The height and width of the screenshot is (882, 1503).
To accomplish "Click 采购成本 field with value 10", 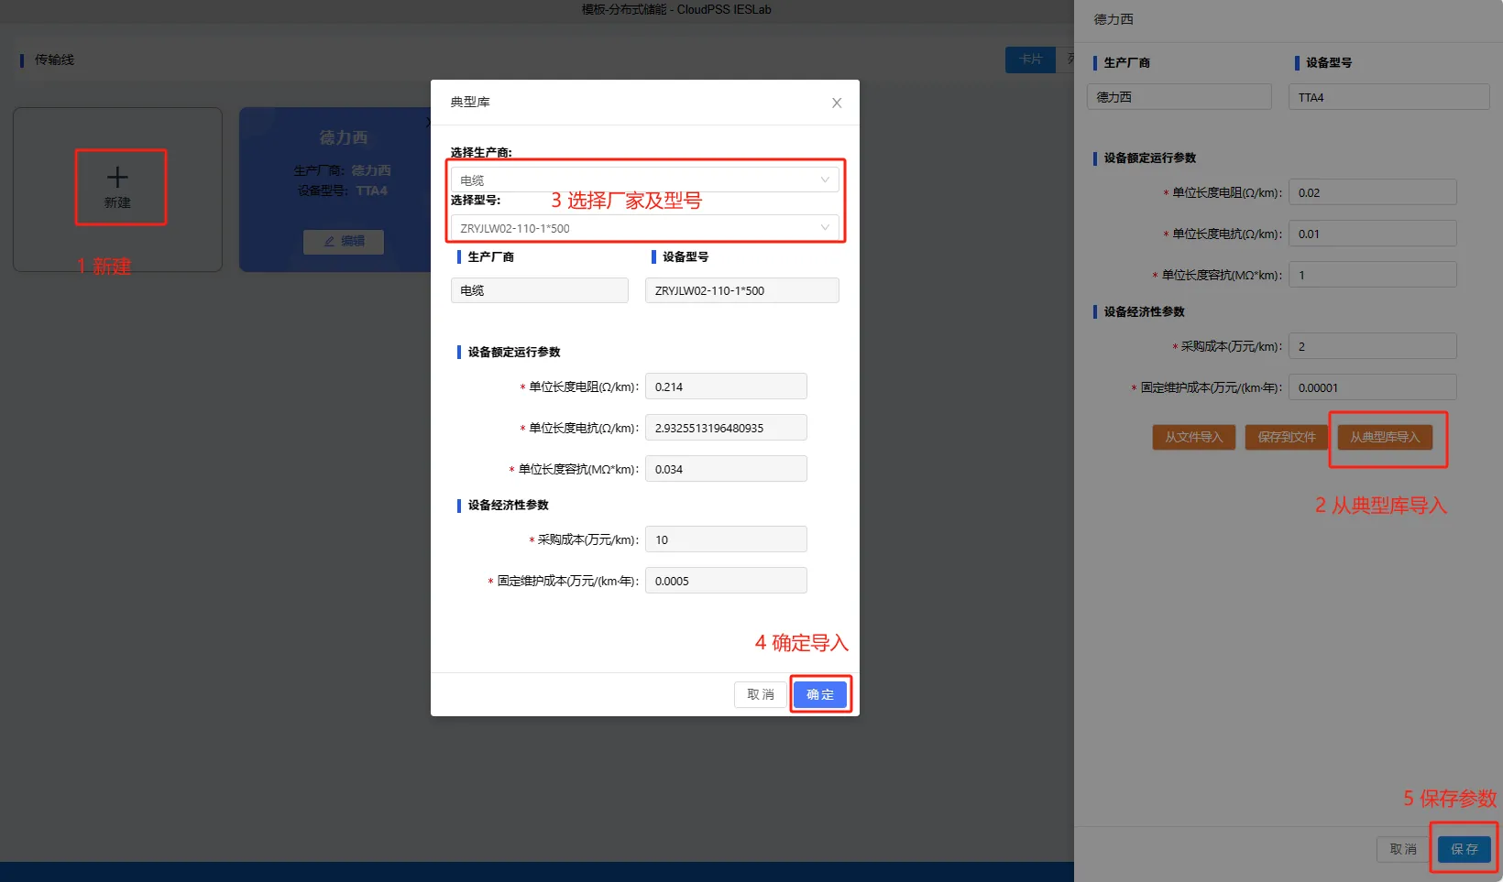I will (726, 539).
